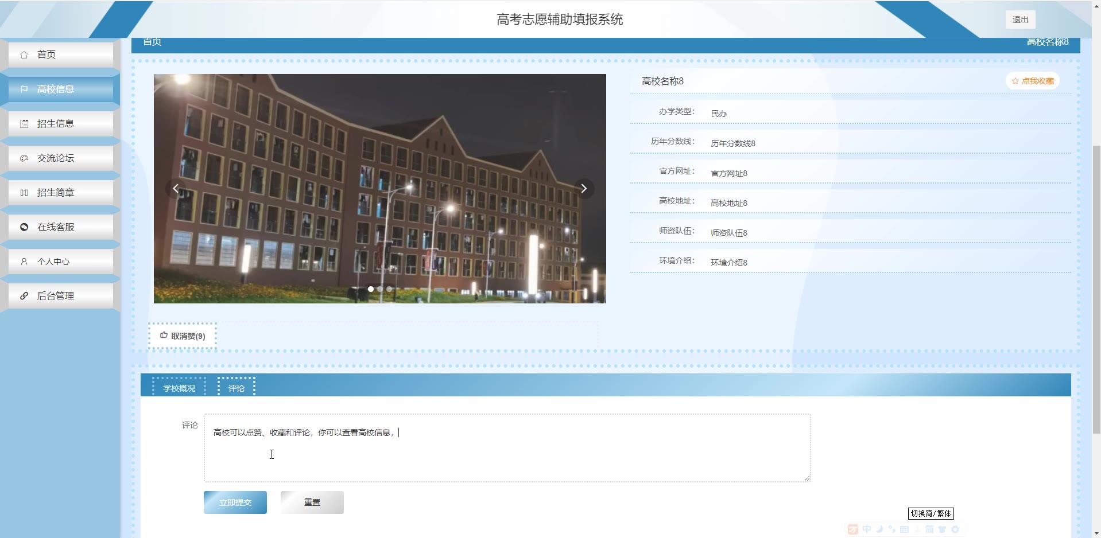Toggle favorite with 点我收藏 star button

[x=1032, y=81]
